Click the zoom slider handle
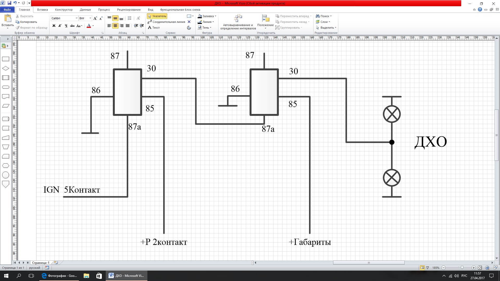The height and width of the screenshot is (281, 500). tap(462, 268)
